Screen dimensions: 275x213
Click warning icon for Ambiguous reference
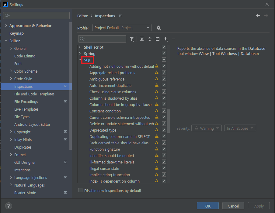157,79
